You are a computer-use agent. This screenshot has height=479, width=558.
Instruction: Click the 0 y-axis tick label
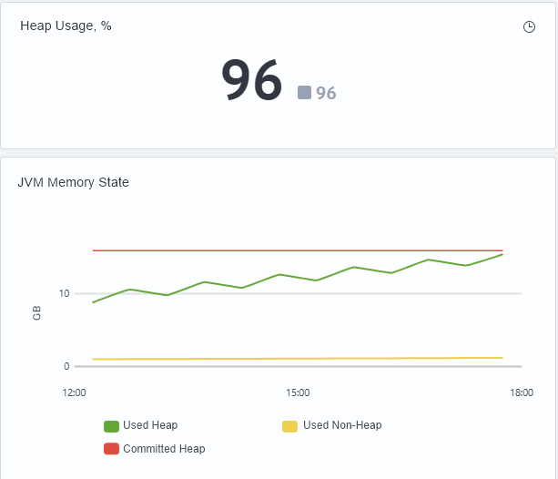pos(66,366)
